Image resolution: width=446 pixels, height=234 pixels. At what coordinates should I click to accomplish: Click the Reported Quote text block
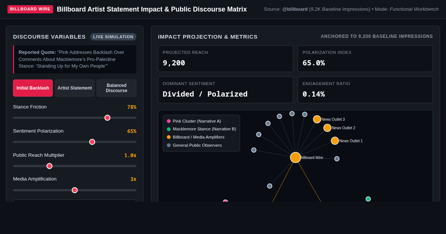coord(75,59)
